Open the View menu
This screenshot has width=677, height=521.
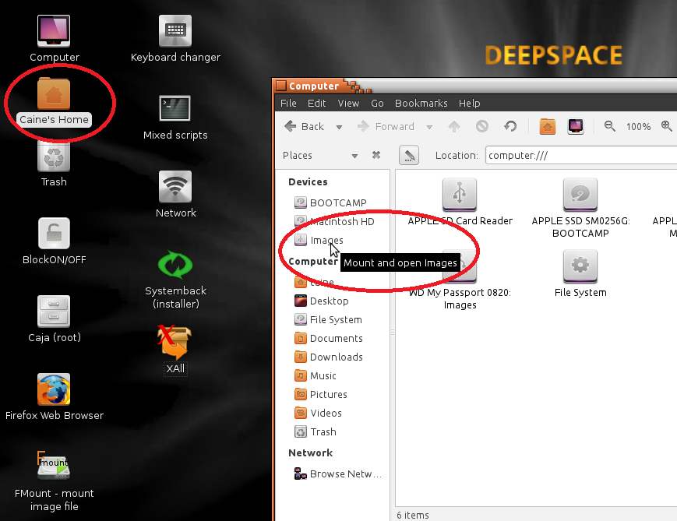(348, 103)
